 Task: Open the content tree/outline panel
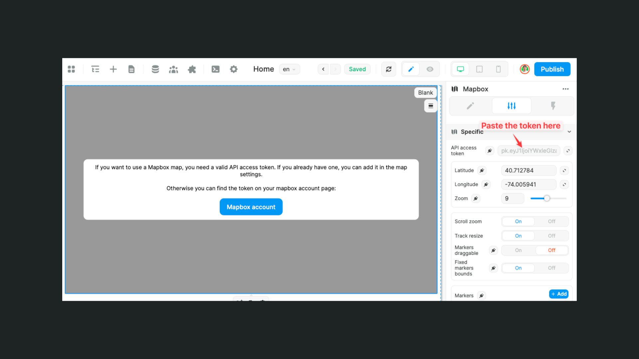point(96,69)
